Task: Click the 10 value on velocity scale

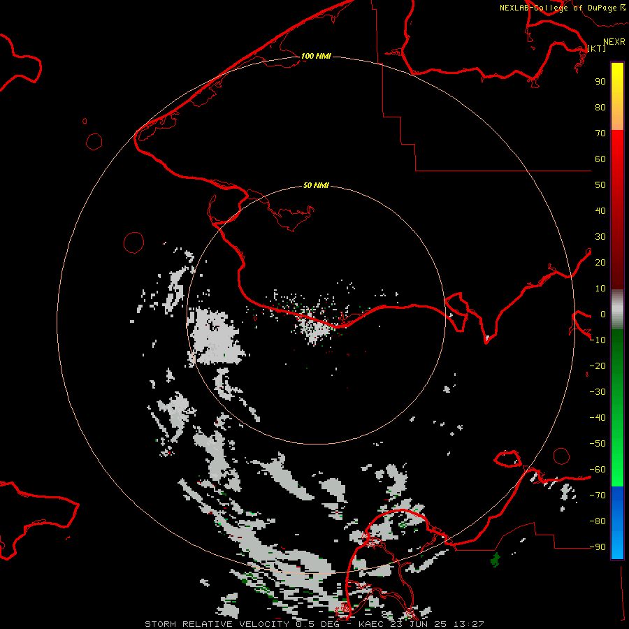Action: [600, 289]
